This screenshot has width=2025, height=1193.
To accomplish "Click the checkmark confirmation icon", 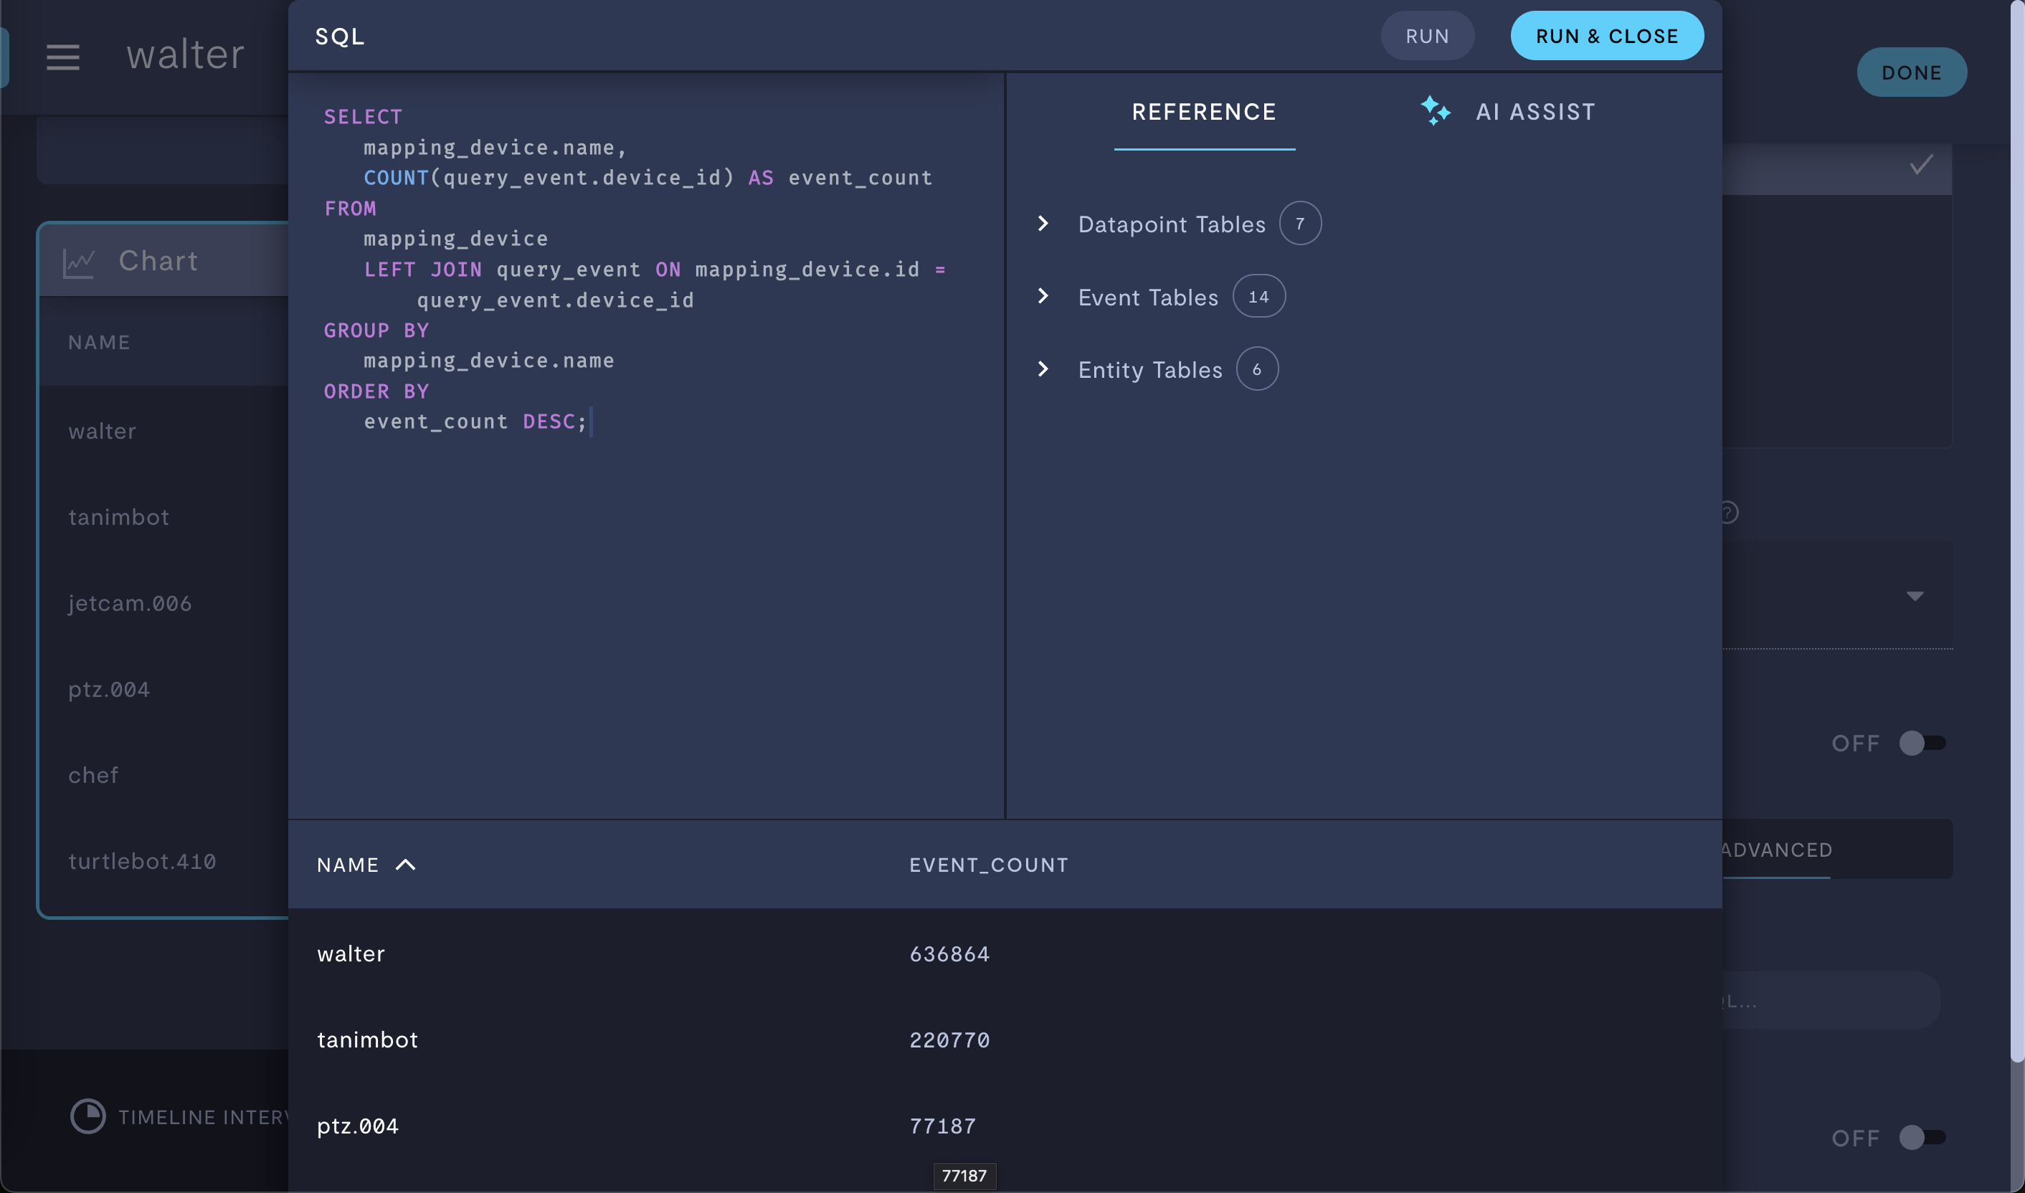I will tap(1921, 166).
